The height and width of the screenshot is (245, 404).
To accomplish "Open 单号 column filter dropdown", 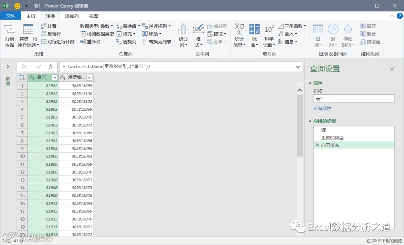I will pos(54,77).
